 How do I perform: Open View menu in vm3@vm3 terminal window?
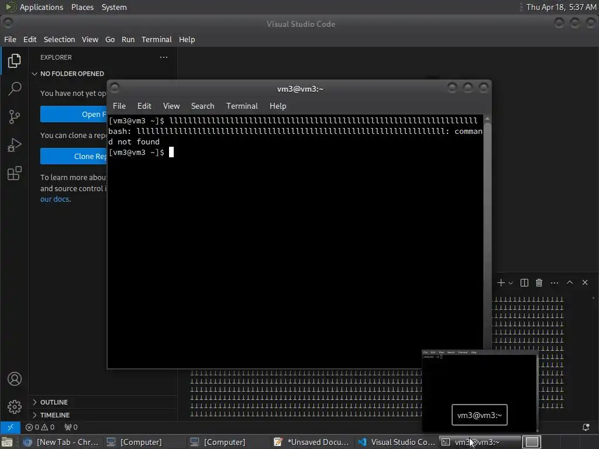tap(171, 106)
